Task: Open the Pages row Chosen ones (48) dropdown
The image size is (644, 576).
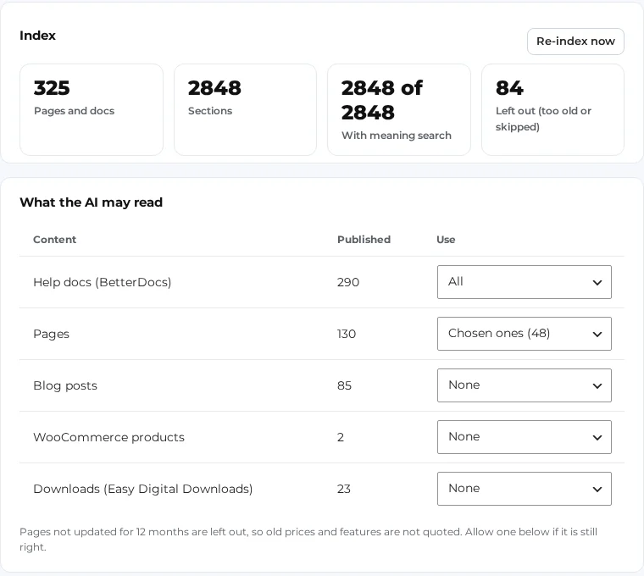Action: coord(524,334)
